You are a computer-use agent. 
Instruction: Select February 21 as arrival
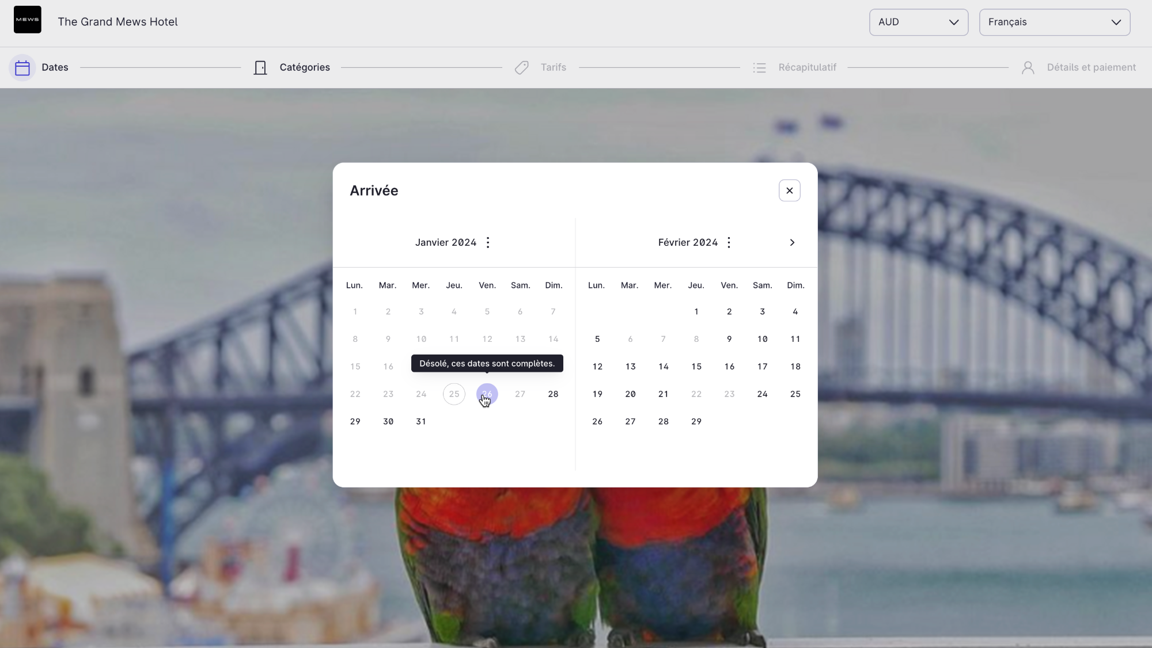point(664,394)
